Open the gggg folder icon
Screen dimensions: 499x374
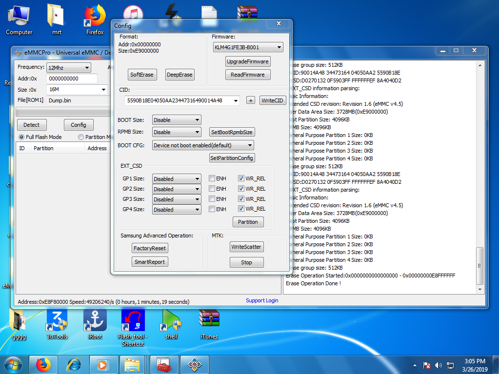pos(19,324)
